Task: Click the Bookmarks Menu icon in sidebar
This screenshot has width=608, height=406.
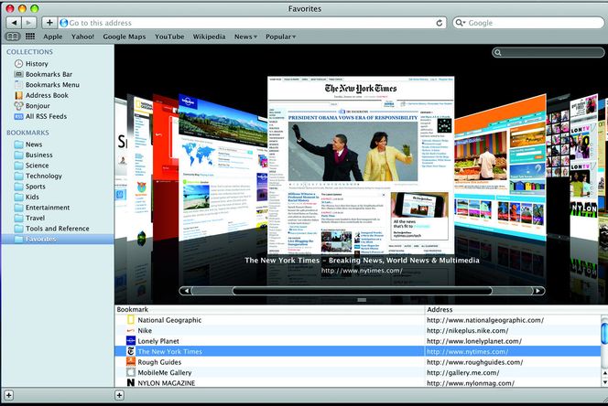Action: [x=18, y=84]
